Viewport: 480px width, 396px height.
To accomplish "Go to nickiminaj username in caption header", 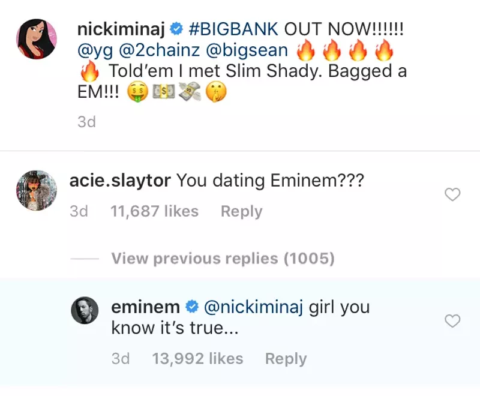I will [x=122, y=29].
